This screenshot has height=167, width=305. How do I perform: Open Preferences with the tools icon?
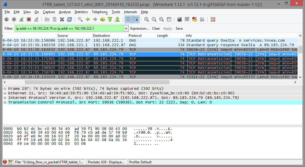202,19
